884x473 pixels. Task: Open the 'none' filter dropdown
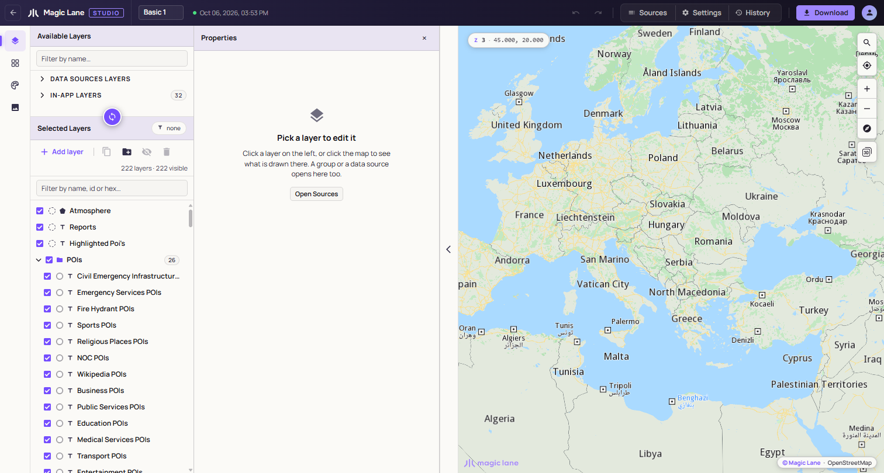tap(169, 128)
